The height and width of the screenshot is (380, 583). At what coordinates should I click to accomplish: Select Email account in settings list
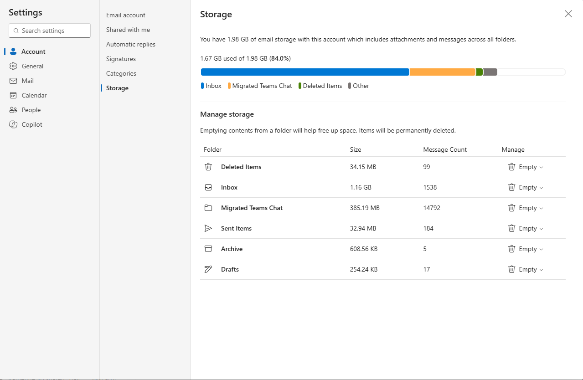point(126,15)
